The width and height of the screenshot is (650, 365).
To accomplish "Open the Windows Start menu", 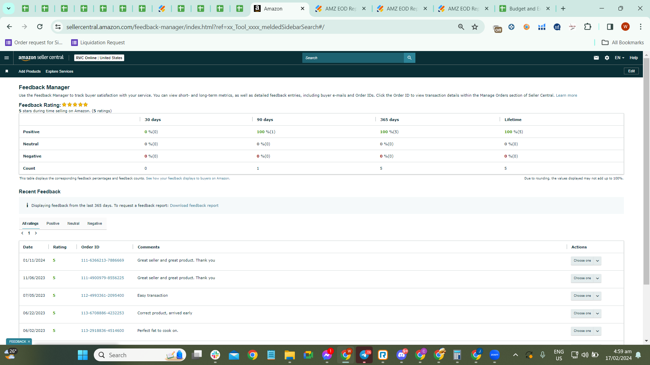I will click(83, 355).
